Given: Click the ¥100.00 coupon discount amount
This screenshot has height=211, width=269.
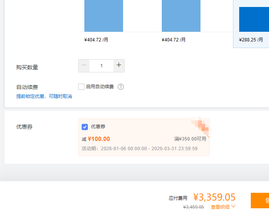Looking at the screenshot, I should (x=99, y=139).
